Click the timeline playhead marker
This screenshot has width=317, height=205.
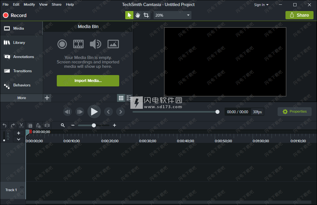[x=28, y=133]
